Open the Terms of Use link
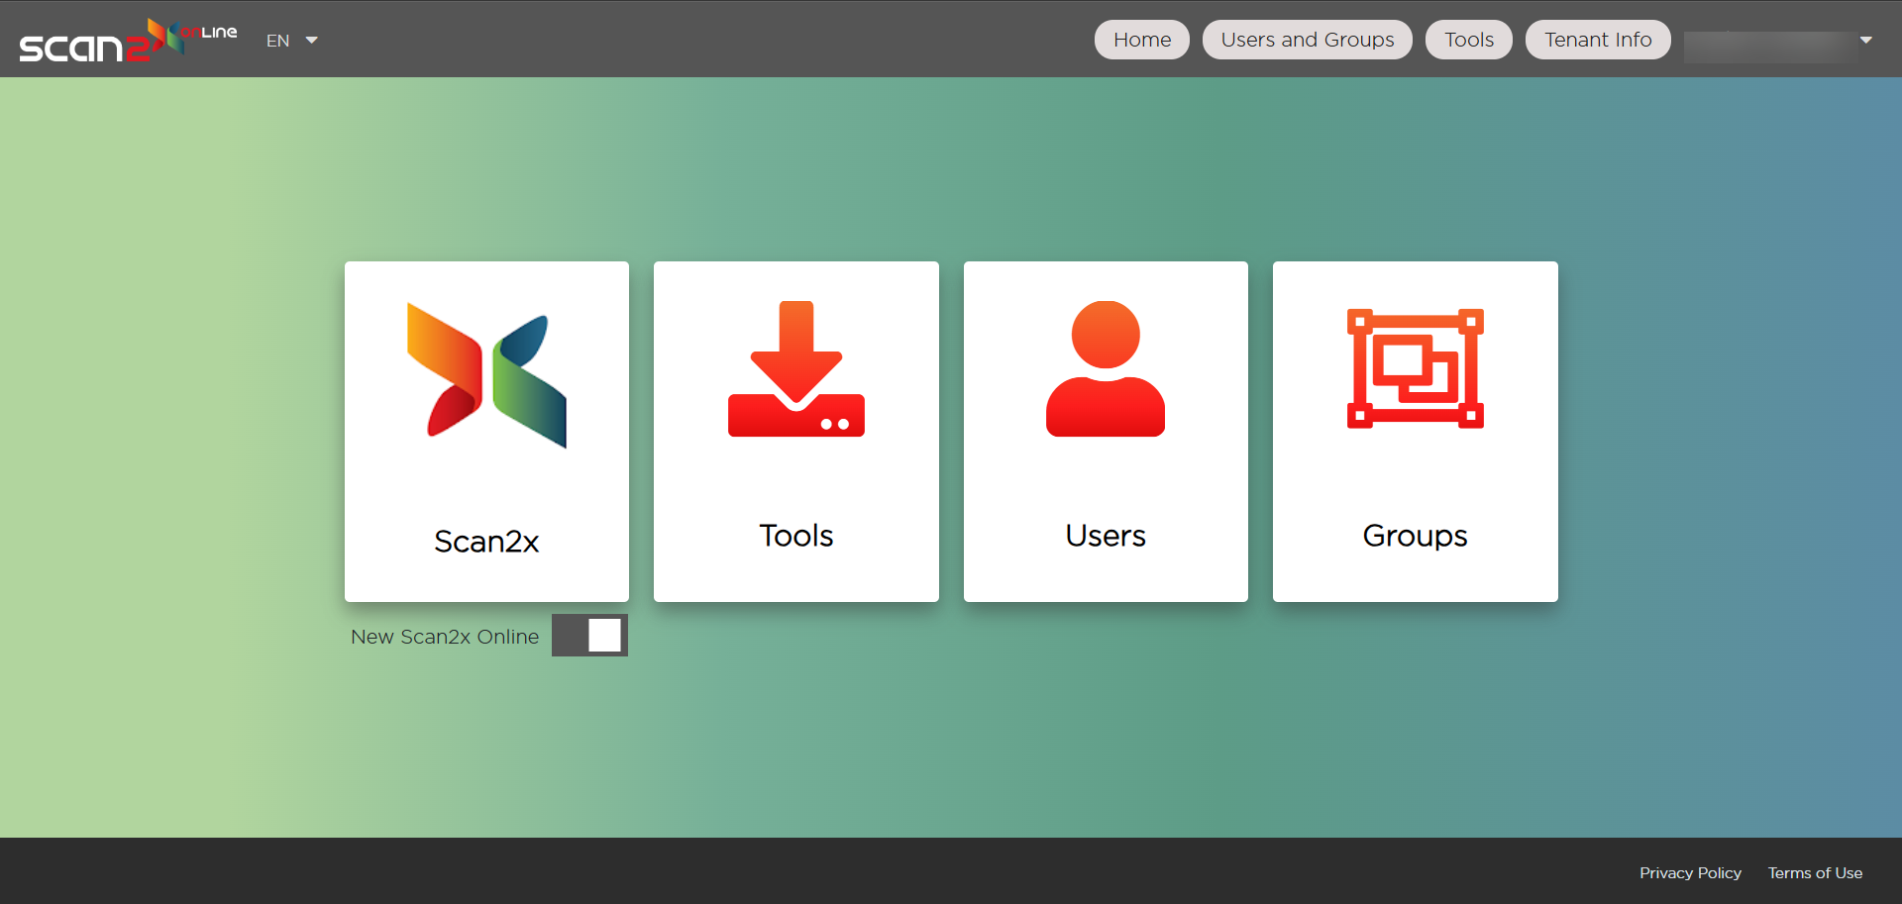This screenshot has width=1902, height=904. click(x=1815, y=872)
